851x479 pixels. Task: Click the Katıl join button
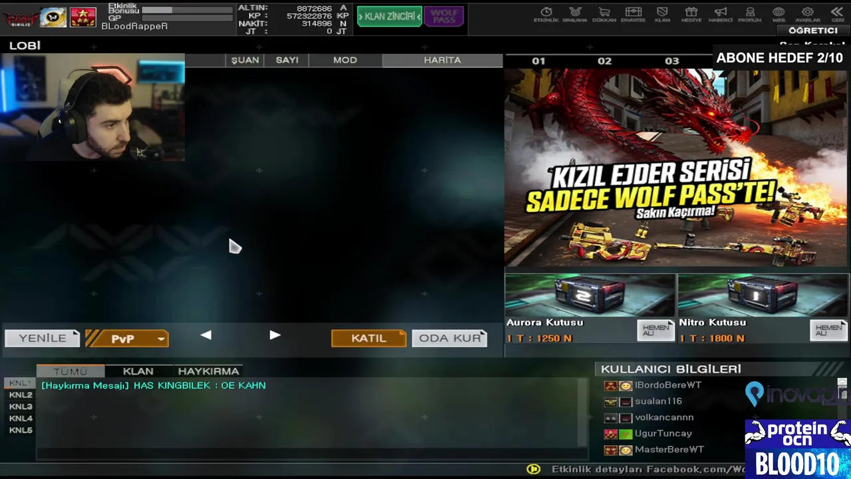369,338
